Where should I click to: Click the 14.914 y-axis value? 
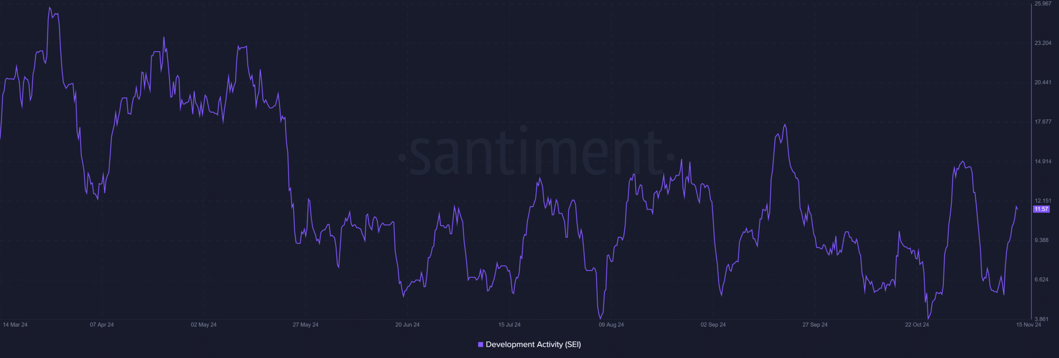1043,161
